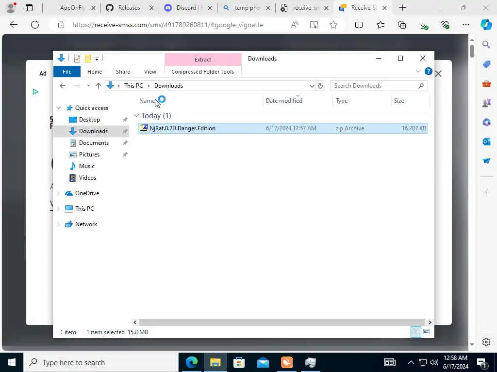Image resolution: width=497 pixels, height=372 pixels.
Task: Open the Edge sidebar shopping tag icon
Action: [x=486, y=64]
